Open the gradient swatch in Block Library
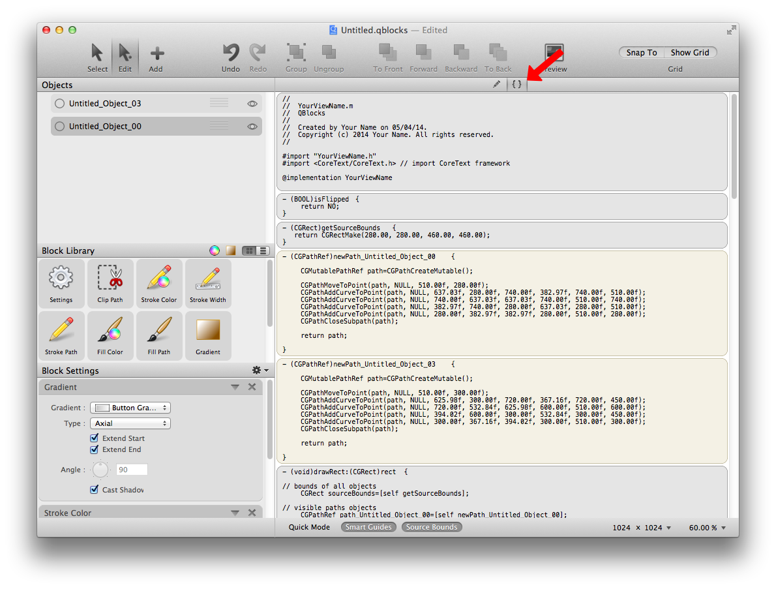 point(231,250)
